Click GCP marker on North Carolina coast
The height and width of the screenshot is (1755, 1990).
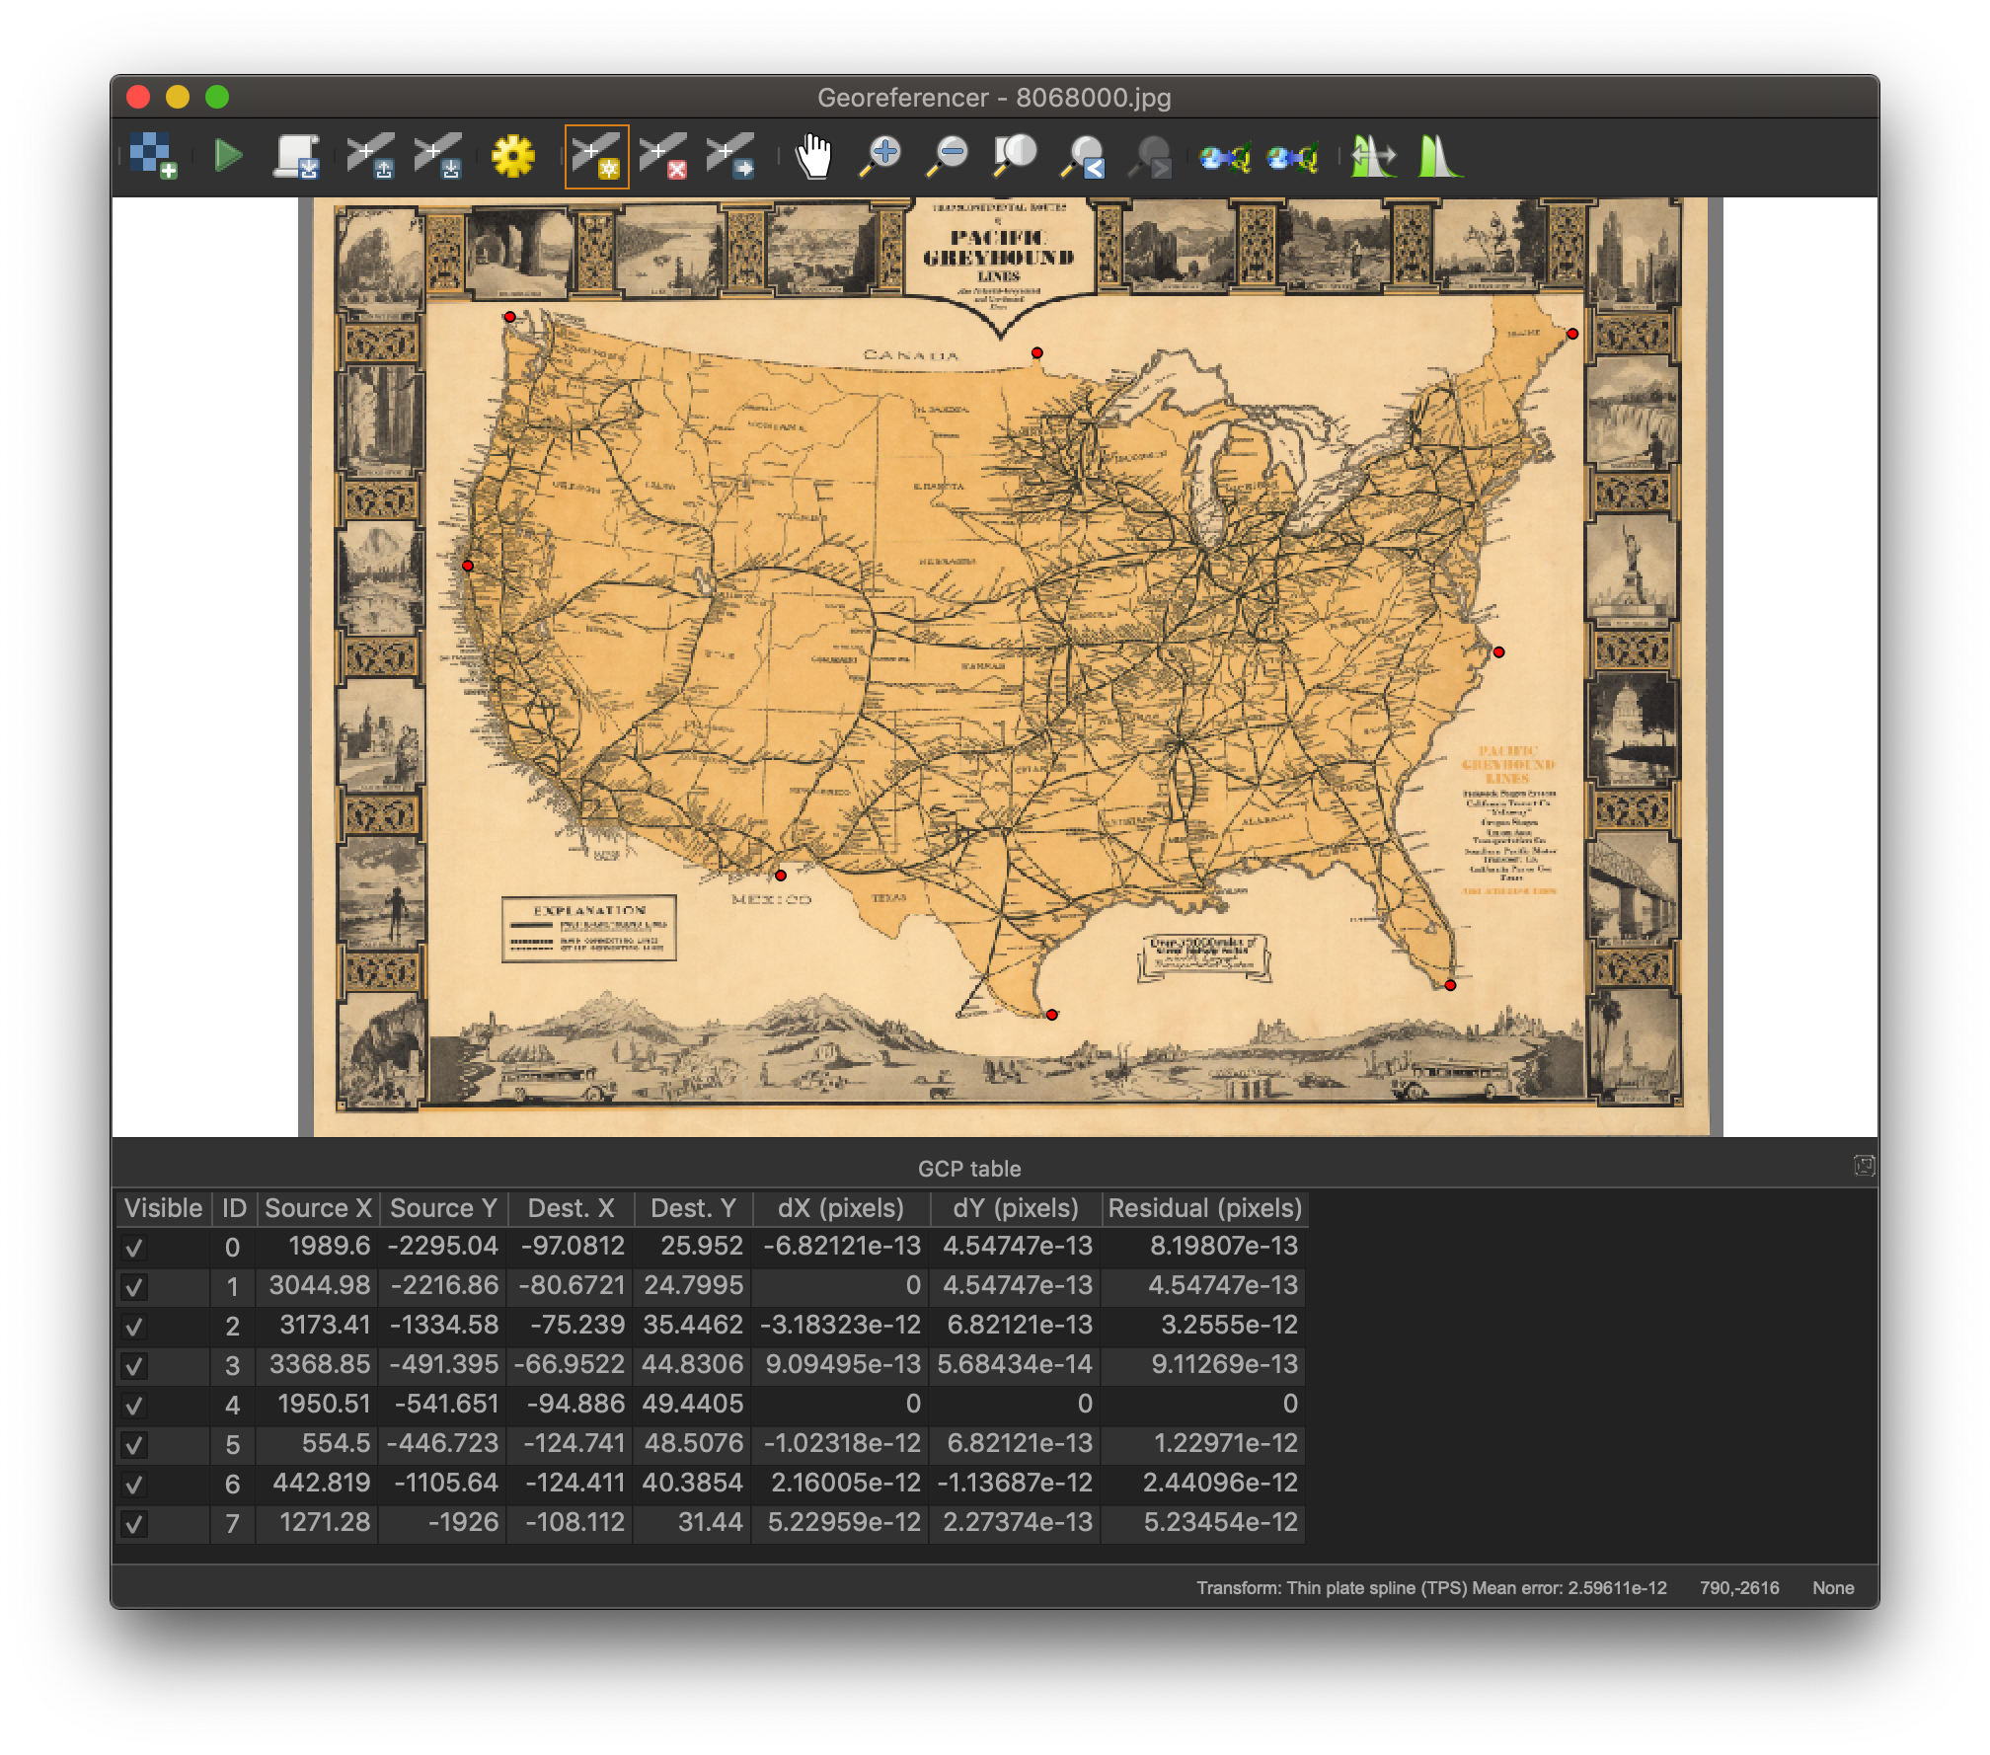pyautogui.click(x=1499, y=652)
